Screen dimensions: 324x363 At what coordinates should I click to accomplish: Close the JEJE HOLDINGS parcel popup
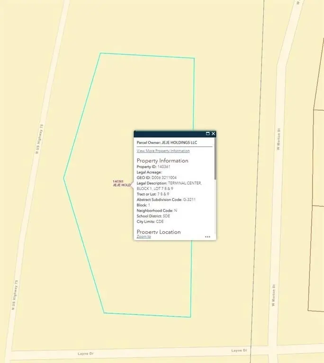213,134
